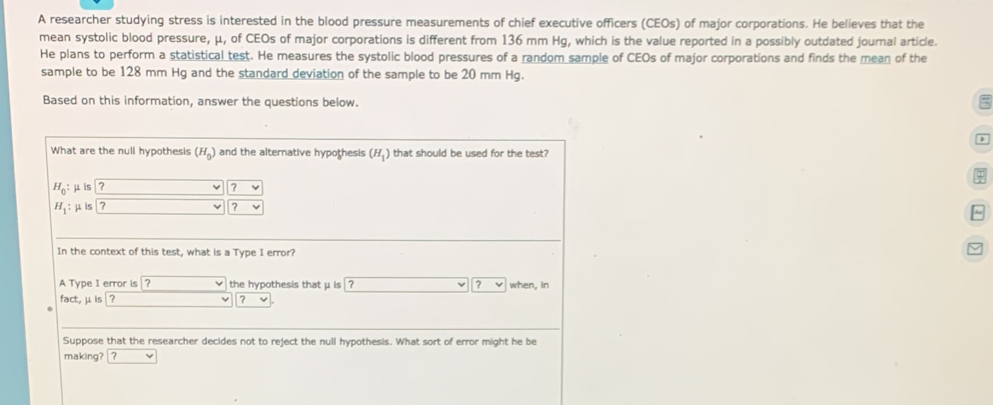Open the comparison dropdown next to H0
993x405 pixels.
pyautogui.click(x=244, y=187)
